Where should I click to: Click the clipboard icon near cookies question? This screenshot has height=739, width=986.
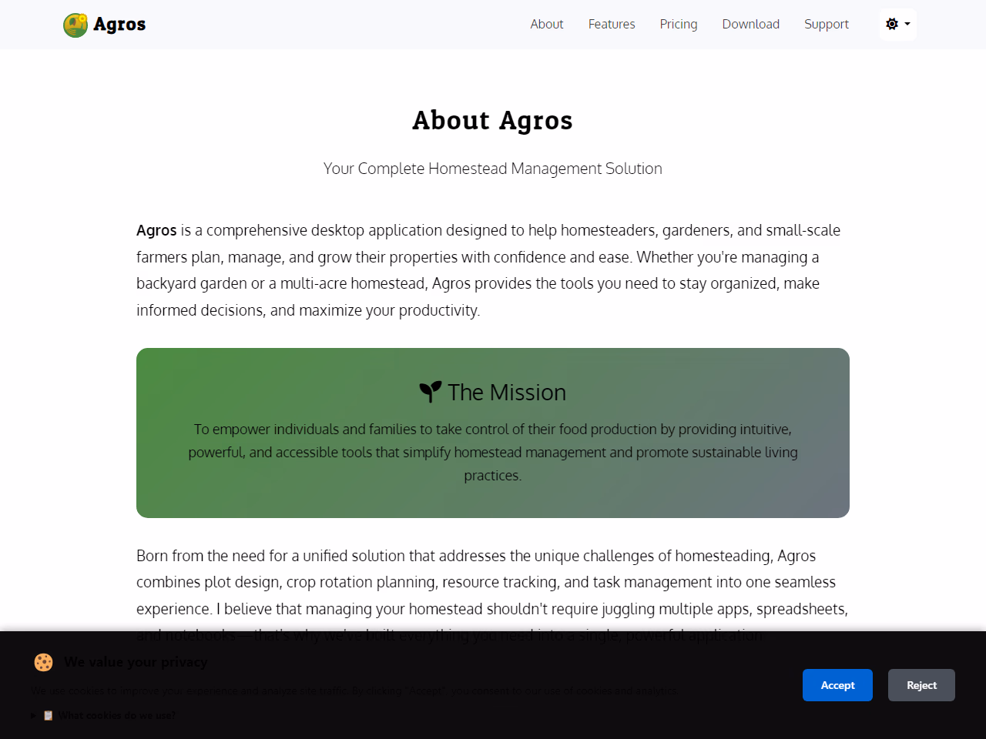49,715
